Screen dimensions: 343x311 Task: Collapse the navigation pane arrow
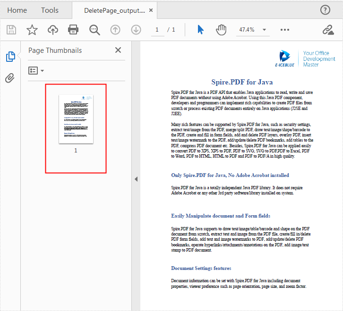click(x=136, y=179)
